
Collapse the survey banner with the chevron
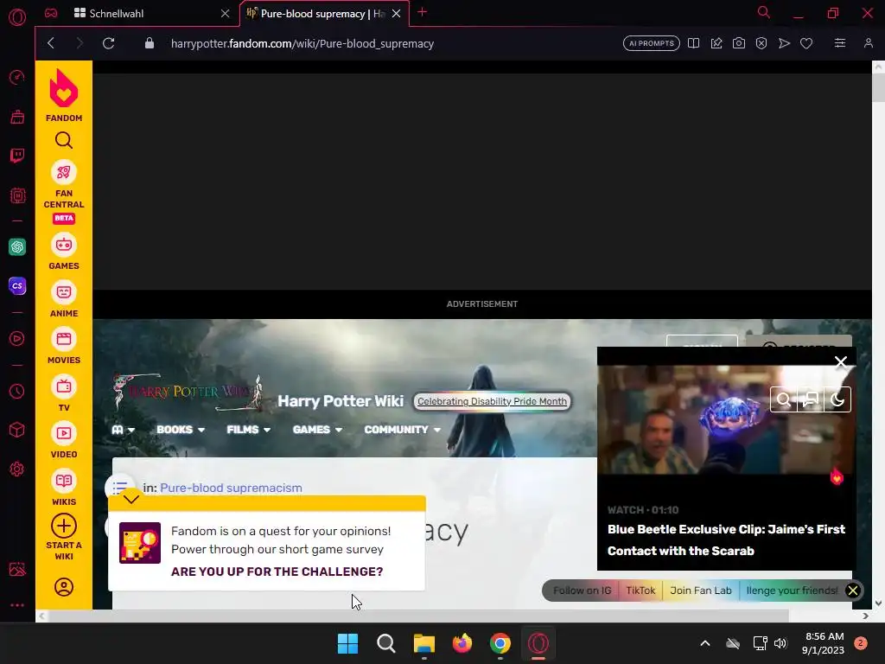pos(131,499)
